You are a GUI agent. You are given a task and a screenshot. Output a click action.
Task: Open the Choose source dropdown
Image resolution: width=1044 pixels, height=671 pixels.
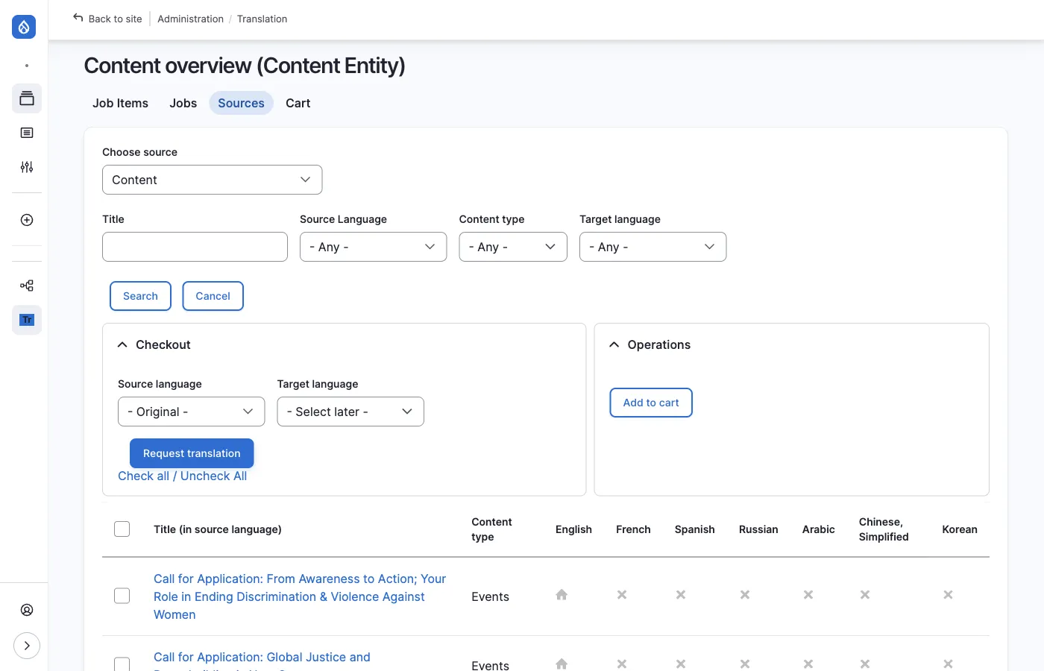(x=212, y=180)
